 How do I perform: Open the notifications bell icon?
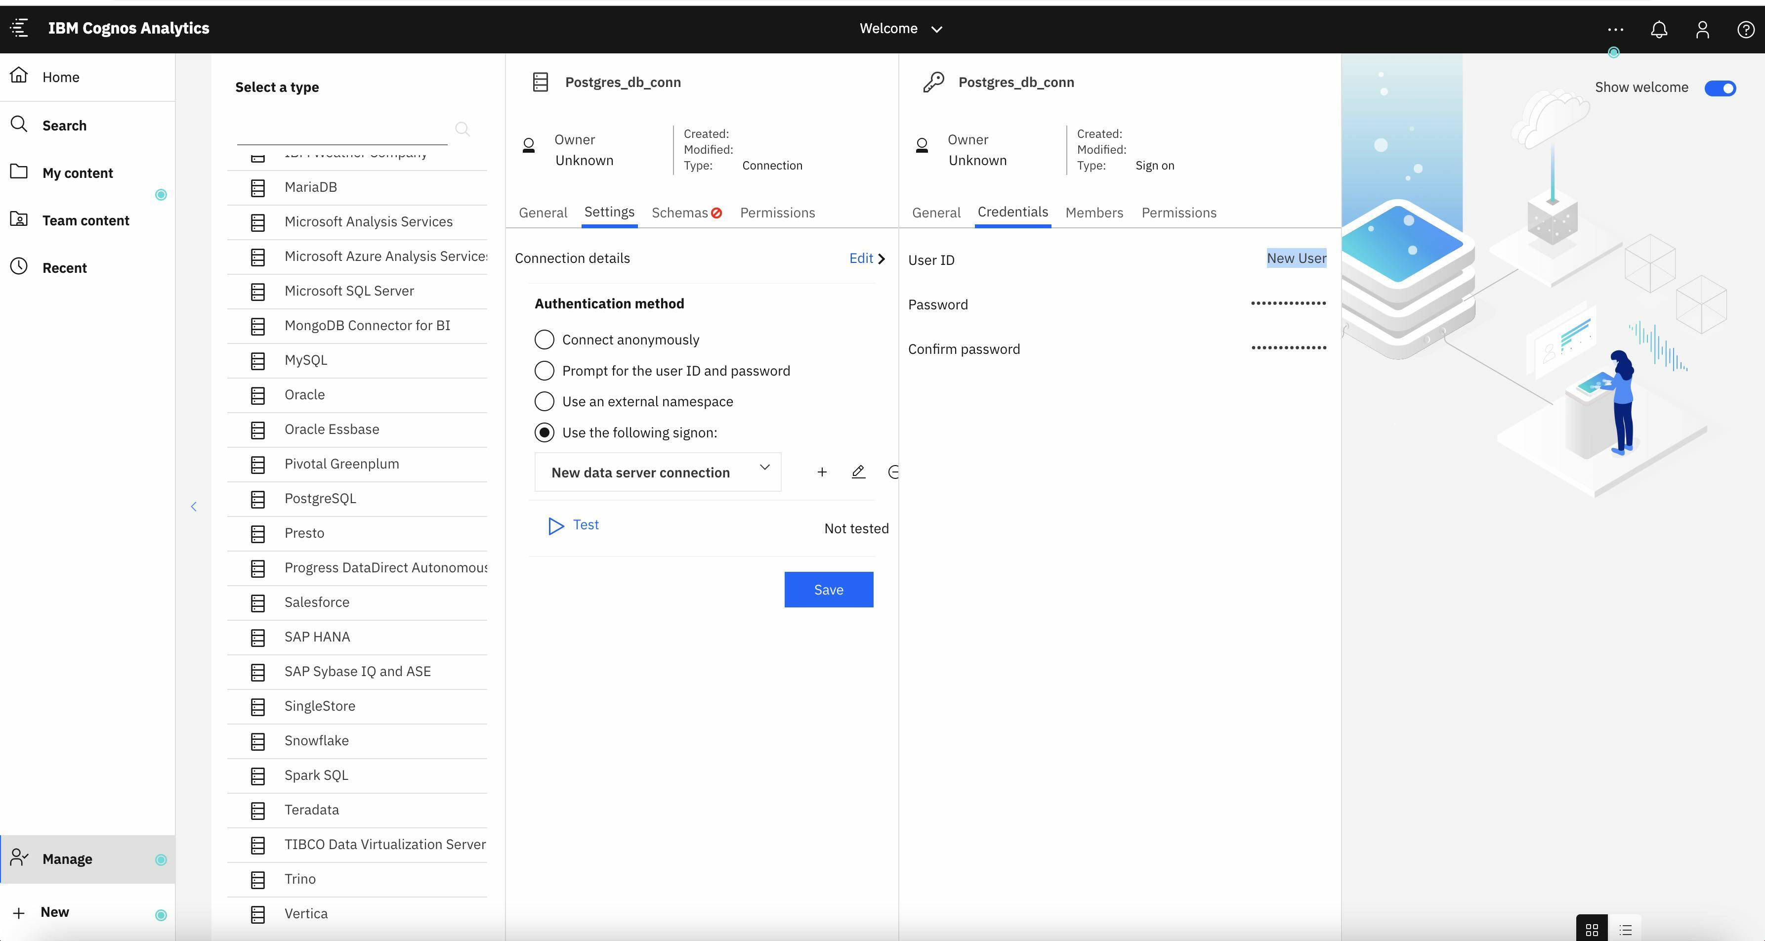tap(1659, 30)
